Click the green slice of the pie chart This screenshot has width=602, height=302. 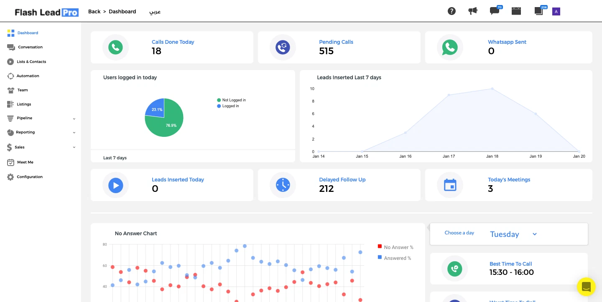167,123
